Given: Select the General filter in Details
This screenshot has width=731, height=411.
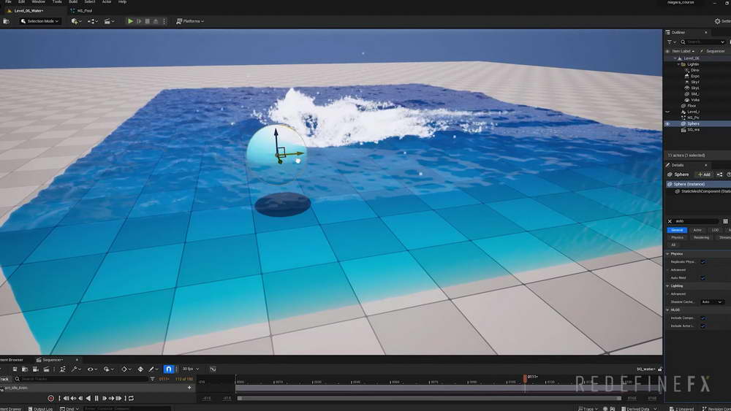Looking at the screenshot, I should tap(677, 230).
